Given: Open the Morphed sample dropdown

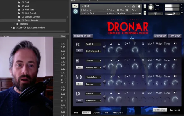Looking at the screenshot, I should coord(93,94).
